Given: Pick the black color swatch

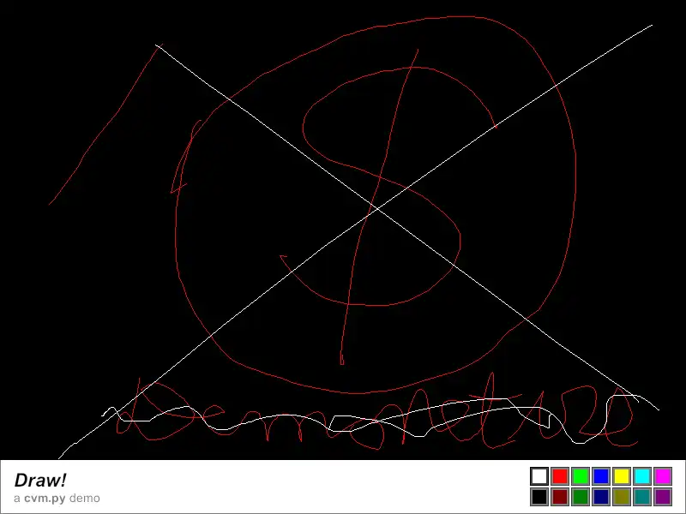Looking at the screenshot, I should (x=539, y=497).
